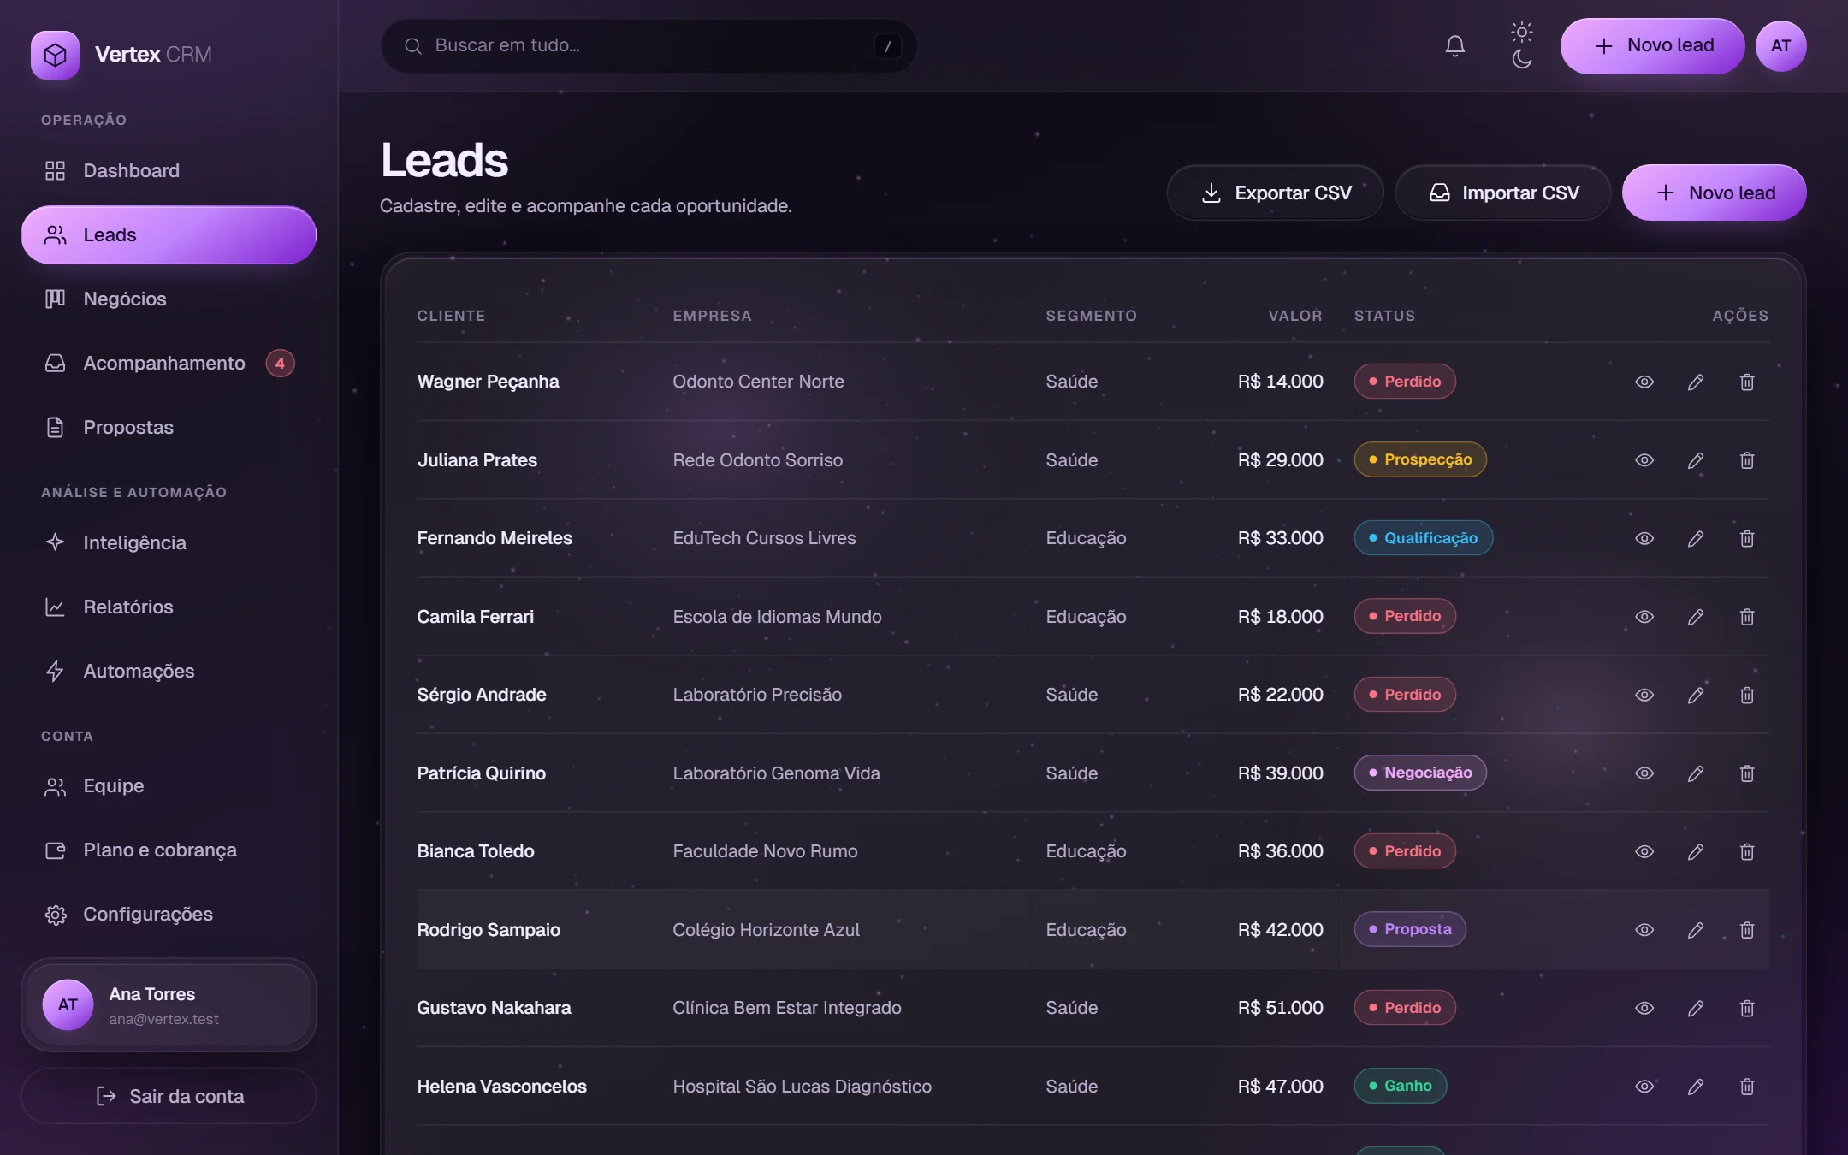Open Equipe in sidebar

pos(169,786)
